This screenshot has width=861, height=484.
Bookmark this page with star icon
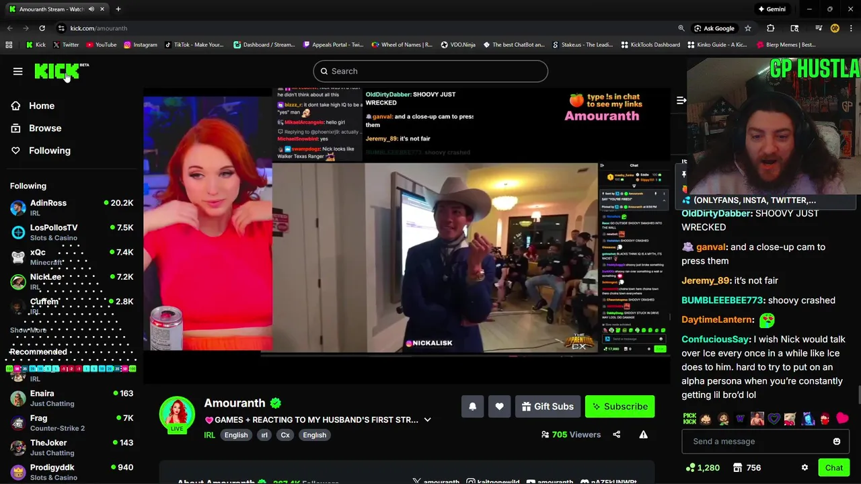point(747,28)
